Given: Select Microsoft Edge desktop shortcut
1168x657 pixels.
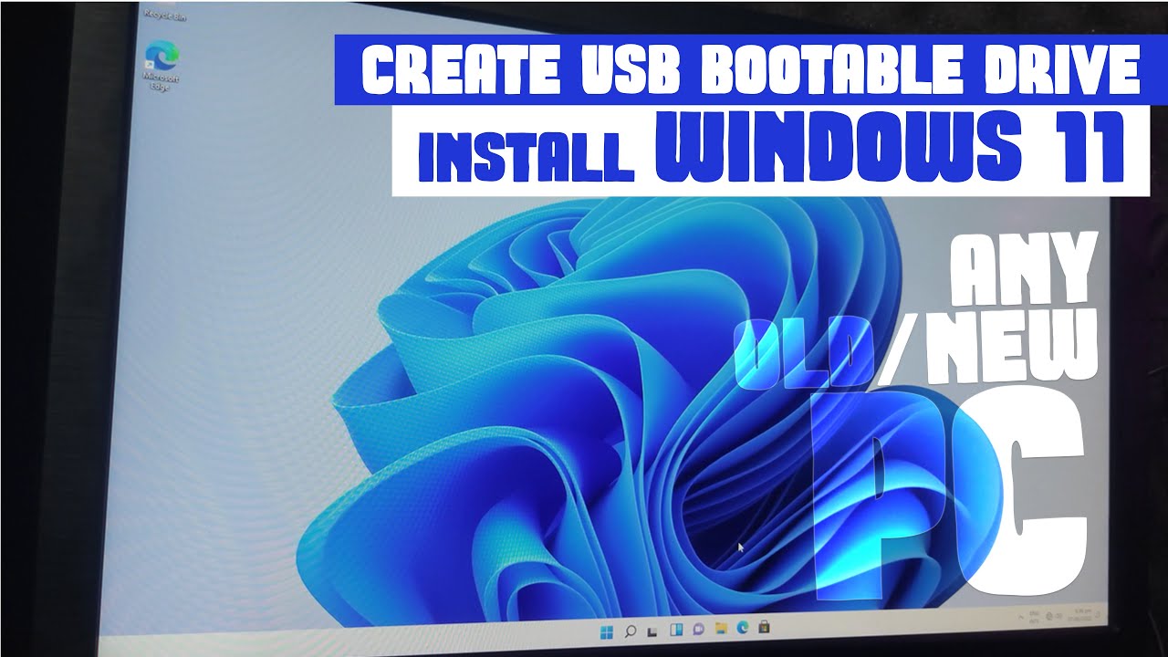Looking at the screenshot, I should [x=160, y=65].
